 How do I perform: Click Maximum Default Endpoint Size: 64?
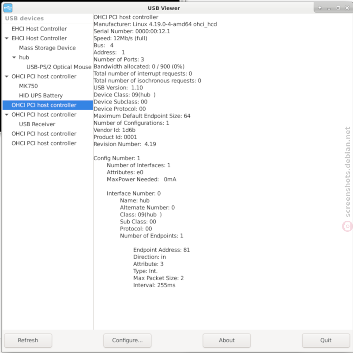142,116
